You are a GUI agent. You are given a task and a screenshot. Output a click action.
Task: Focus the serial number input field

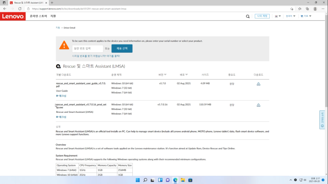pos(88,49)
